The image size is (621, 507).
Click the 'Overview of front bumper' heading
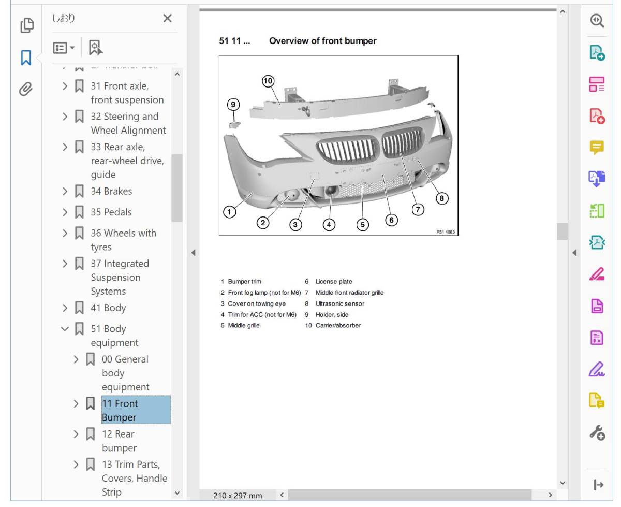[x=323, y=41]
